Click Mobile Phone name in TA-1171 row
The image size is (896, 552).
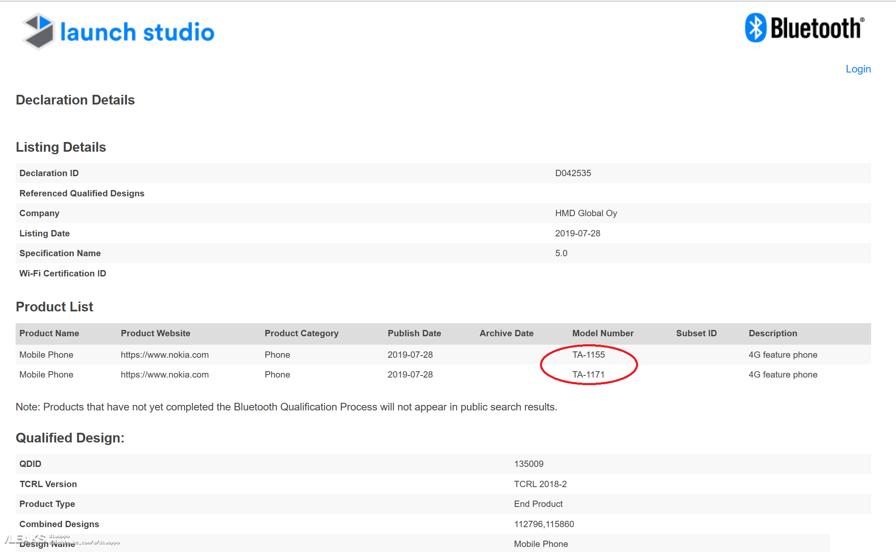point(46,375)
